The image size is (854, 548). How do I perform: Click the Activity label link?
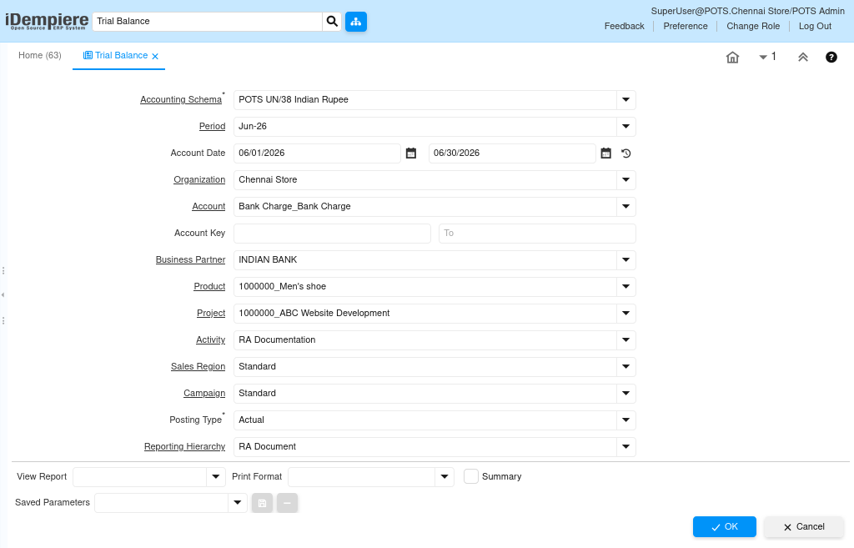(x=210, y=340)
